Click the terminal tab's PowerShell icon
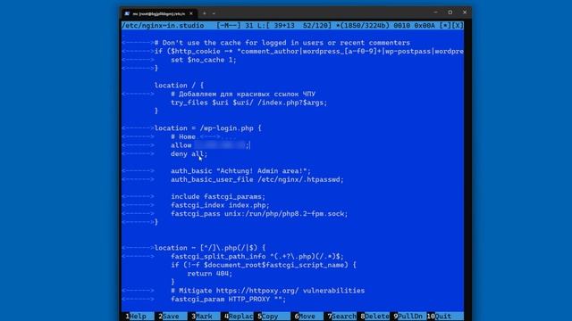The height and width of the screenshot is (321, 572). click(x=127, y=13)
